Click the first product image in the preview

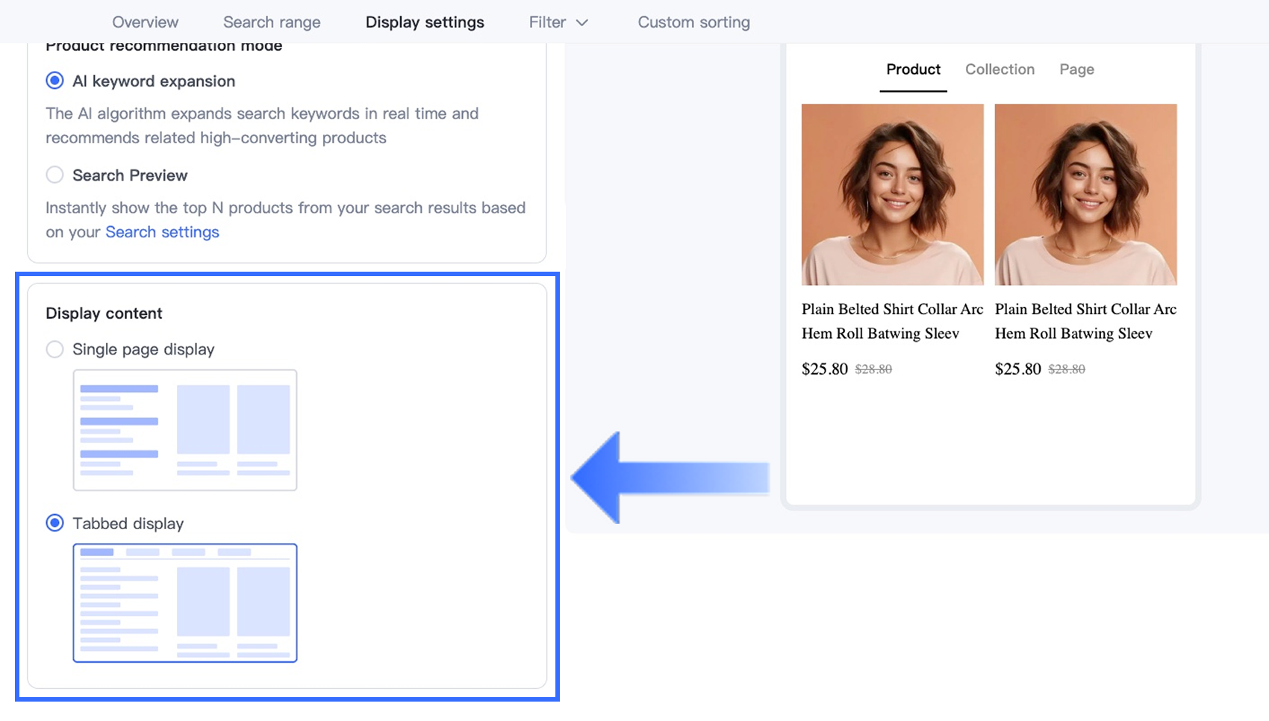893,195
